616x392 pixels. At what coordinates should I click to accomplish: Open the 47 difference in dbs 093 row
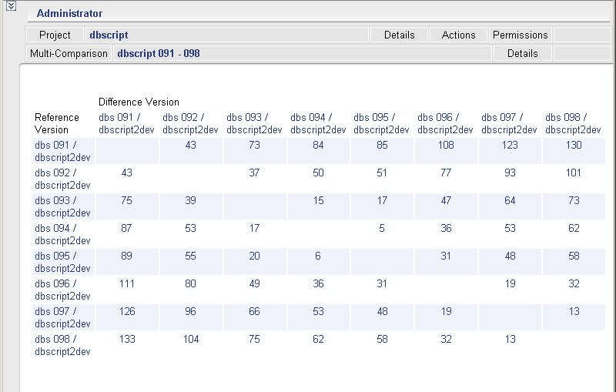pos(446,201)
